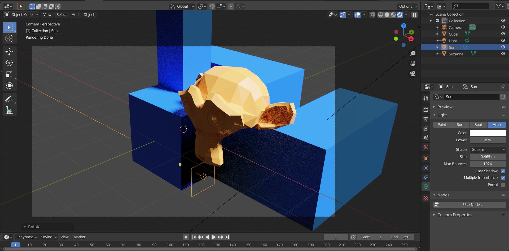Switch to material preview shading

point(393,15)
